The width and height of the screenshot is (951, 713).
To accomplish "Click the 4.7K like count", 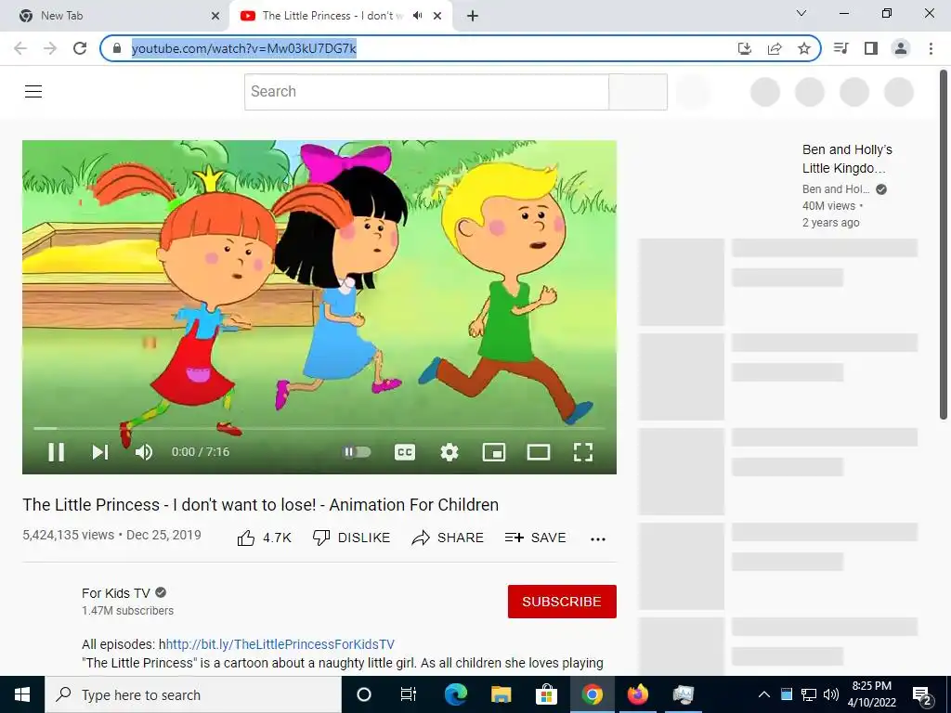I will (x=277, y=538).
